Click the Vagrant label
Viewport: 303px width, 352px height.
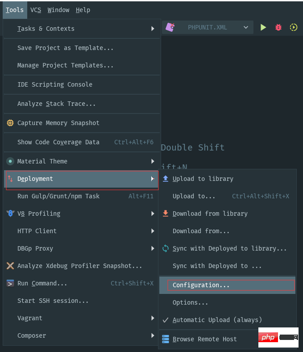[30, 318]
